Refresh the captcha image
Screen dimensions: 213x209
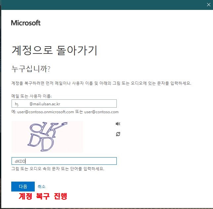tap(118, 134)
